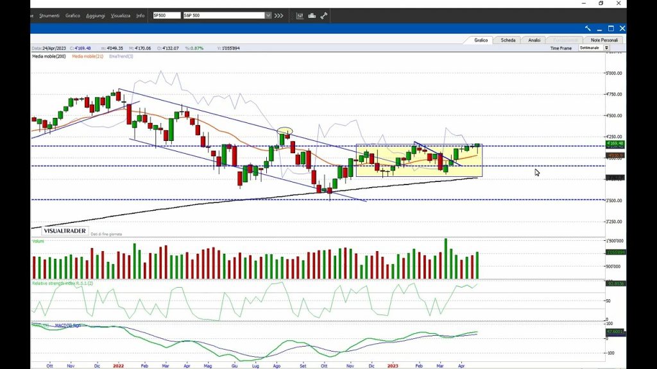
Task: Close the inner chart window
Action: pyautogui.click(x=622, y=28)
